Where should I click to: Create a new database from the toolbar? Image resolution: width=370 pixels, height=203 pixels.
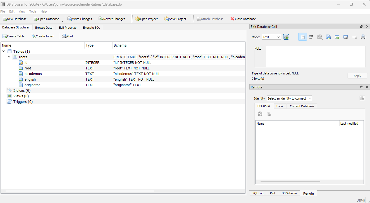(x=15, y=19)
